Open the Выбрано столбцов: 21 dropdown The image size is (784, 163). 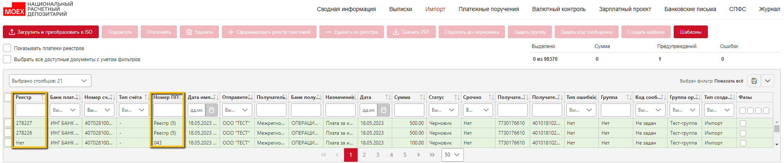click(x=50, y=81)
